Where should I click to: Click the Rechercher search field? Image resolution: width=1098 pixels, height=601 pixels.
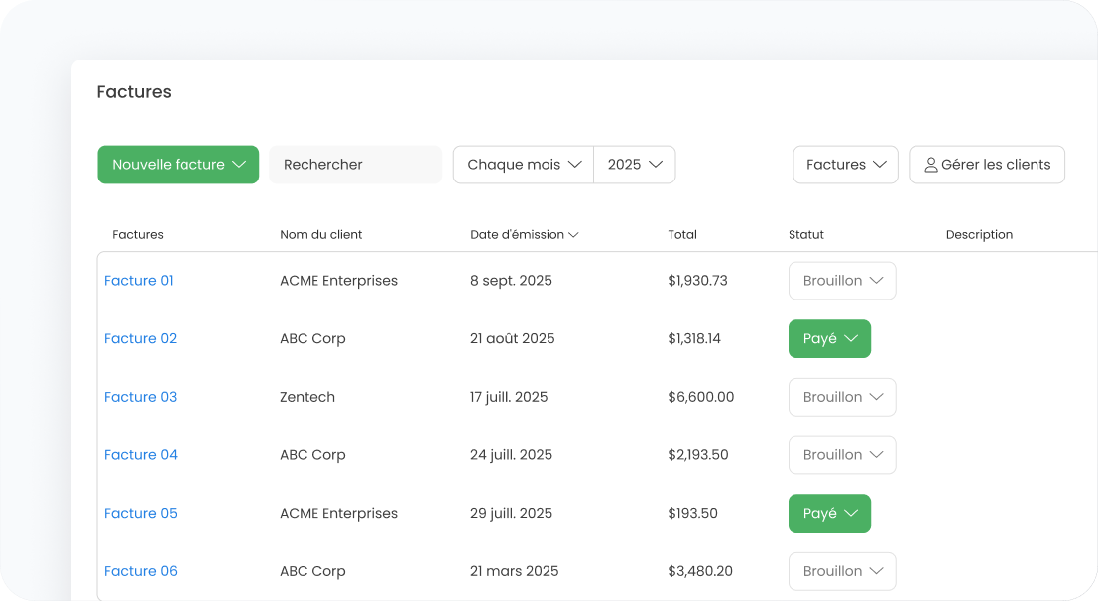[356, 165]
